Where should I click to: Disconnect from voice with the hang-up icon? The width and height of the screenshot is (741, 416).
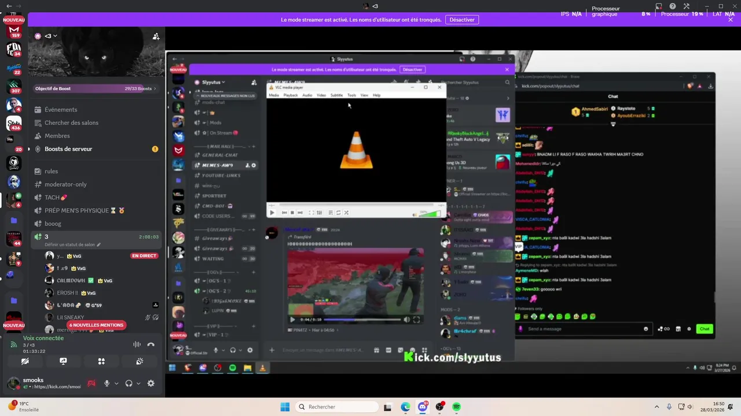[151, 344]
